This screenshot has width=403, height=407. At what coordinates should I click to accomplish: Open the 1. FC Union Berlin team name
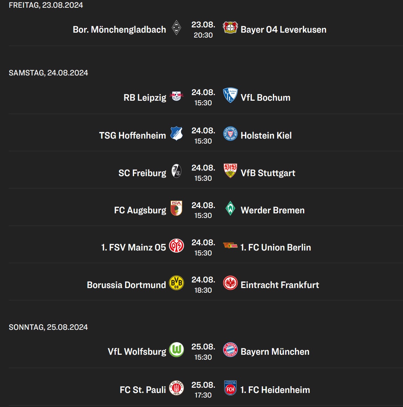coord(276,247)
